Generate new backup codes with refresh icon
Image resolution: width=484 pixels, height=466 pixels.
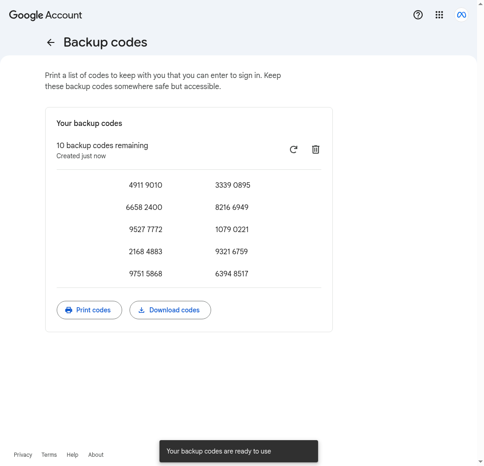click(x=294, y=149)
